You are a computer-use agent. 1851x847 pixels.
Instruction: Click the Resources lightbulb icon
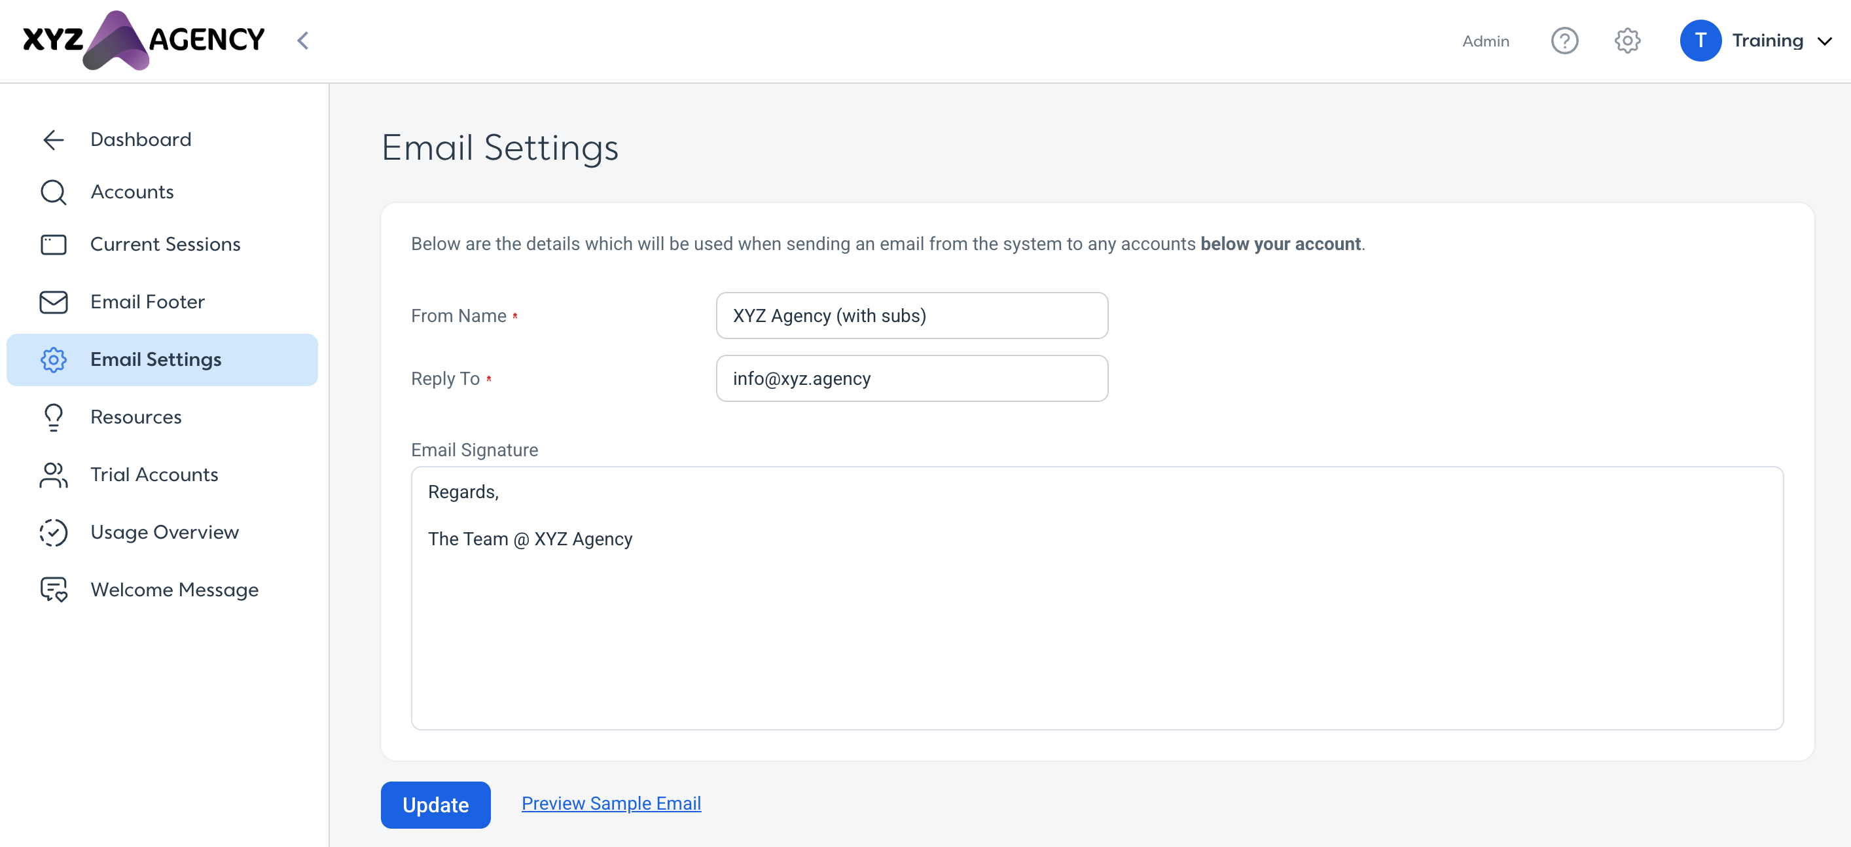tap(54, 418)
